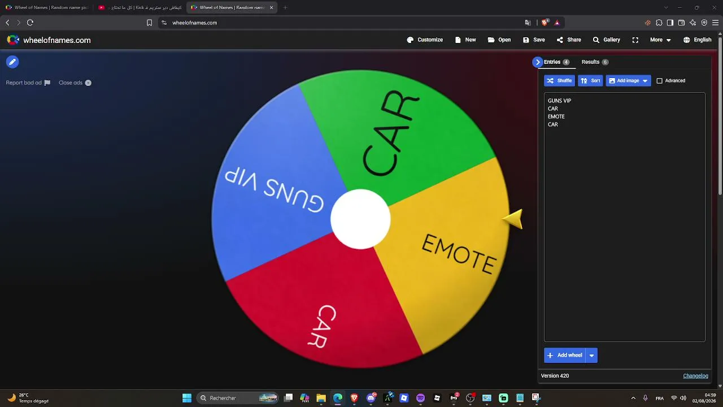Spin the wheel via center white hub
This screenshot has width=723, height=407.
[360, 219]
